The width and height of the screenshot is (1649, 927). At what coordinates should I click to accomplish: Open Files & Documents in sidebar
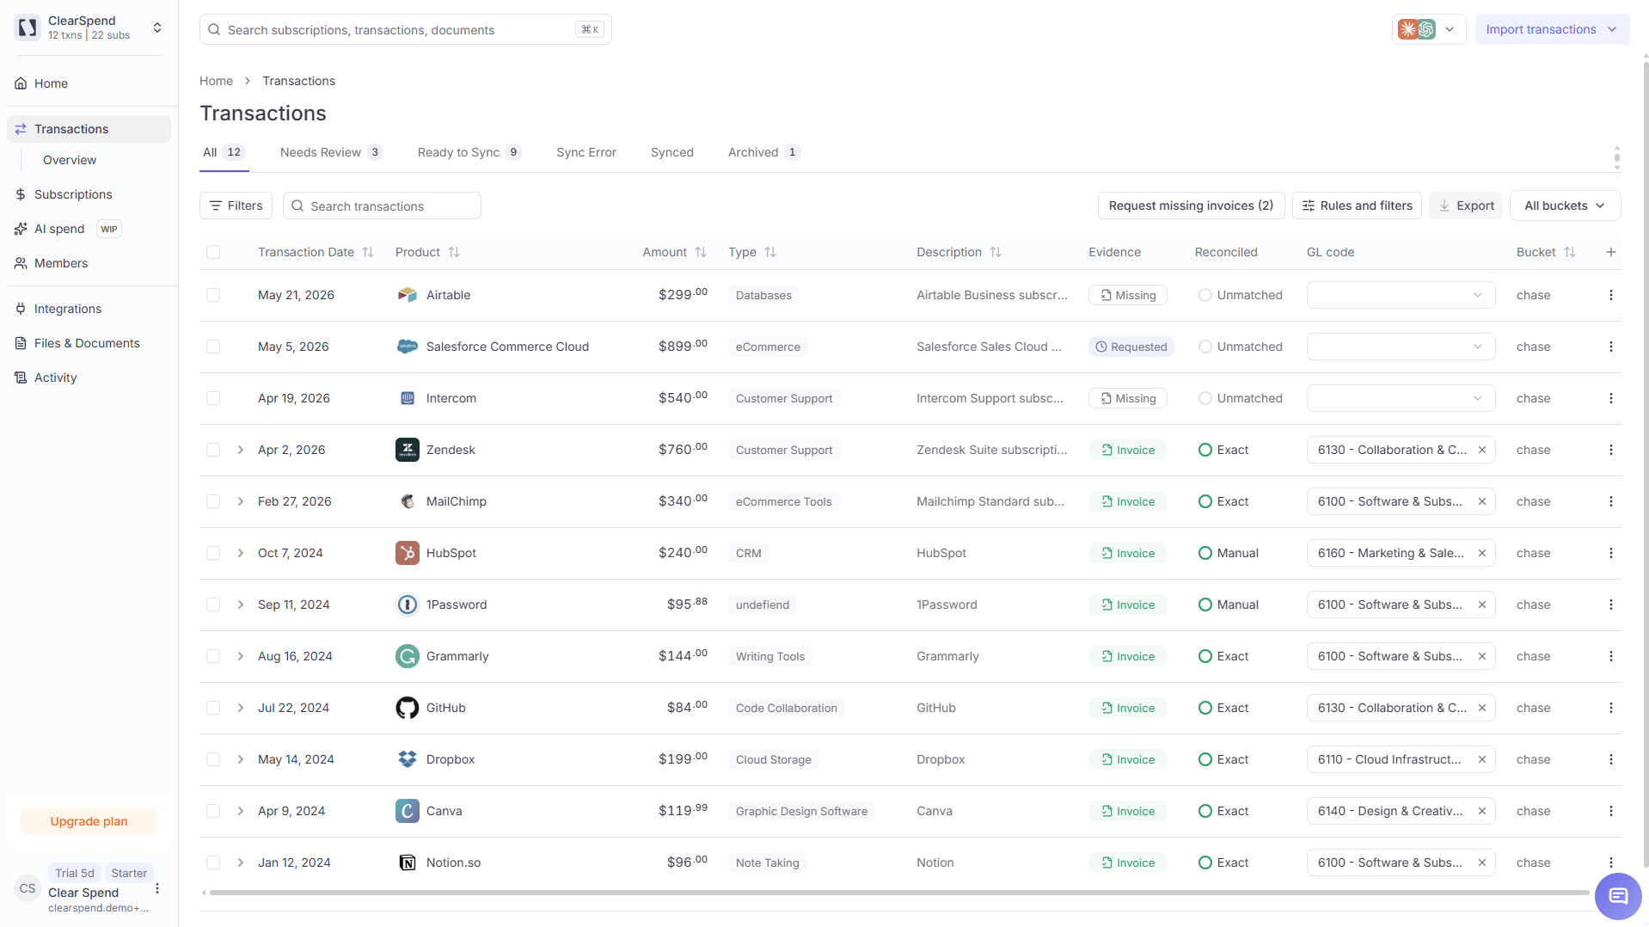coord(89,343)
